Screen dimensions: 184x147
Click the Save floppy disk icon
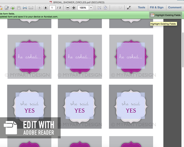coord(19,7)
